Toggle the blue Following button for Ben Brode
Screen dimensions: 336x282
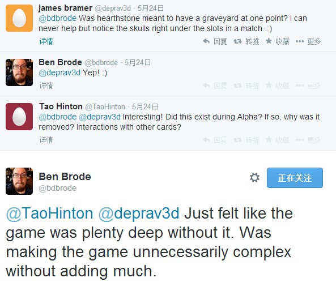[x=295, y=178]
